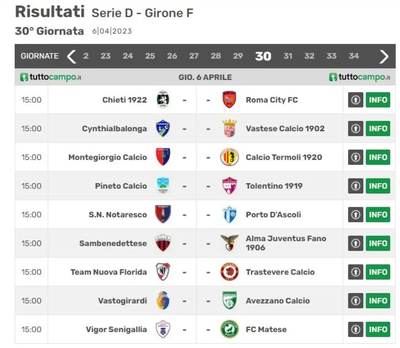The width and height of the screenshot is (400, 348).
Task: Show next giornate with right chevron
Action: [x=384, y=57]
